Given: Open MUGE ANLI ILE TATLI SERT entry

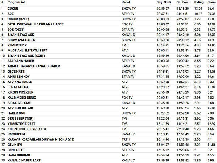Looking at the screenshot, I should 28,51.
